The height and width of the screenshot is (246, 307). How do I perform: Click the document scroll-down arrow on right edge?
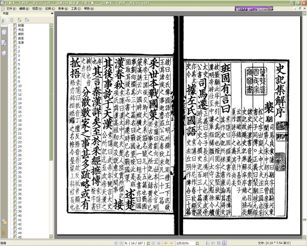304,237
